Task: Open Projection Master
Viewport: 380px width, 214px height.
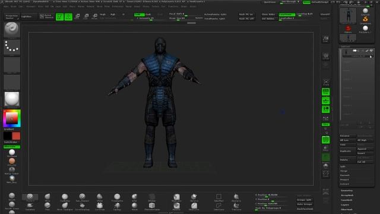Action: (11, 17)
